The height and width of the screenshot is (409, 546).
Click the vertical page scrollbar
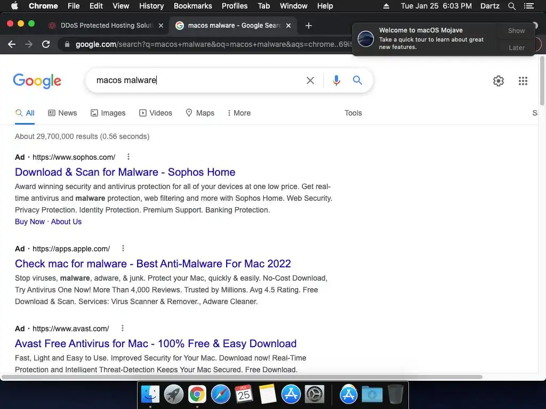(542, 80)
